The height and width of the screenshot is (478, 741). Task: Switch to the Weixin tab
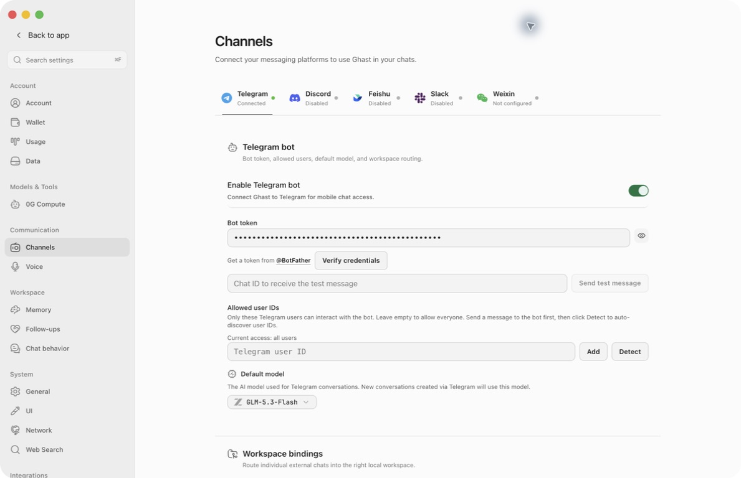click(x=507, y=98)
